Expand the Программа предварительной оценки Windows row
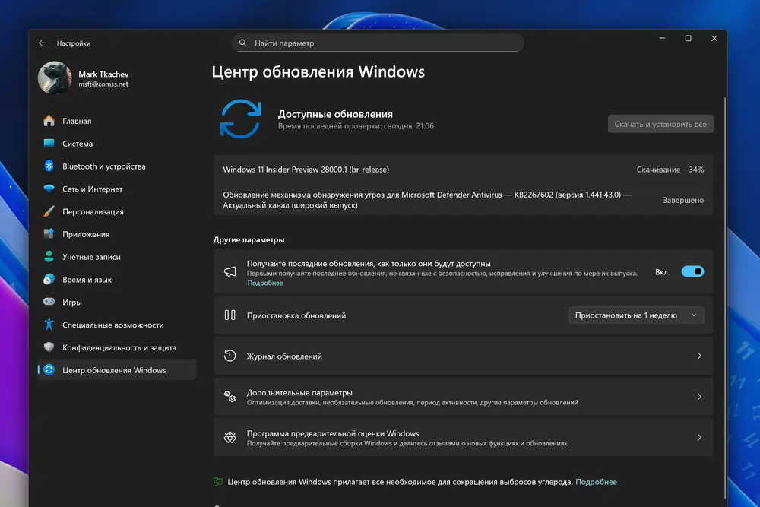The width and height of the screenshot is (760, 507). [698, 437]
